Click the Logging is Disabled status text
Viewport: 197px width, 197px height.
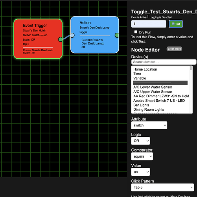(160, 17)
